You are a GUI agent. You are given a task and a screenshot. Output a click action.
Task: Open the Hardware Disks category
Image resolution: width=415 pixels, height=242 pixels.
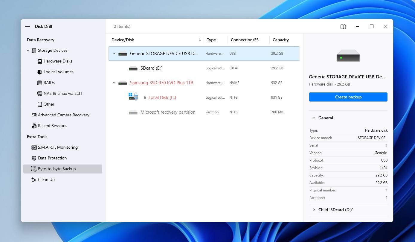tap(58, 61)
